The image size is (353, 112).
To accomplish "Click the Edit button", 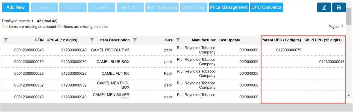I will [73, 7].
